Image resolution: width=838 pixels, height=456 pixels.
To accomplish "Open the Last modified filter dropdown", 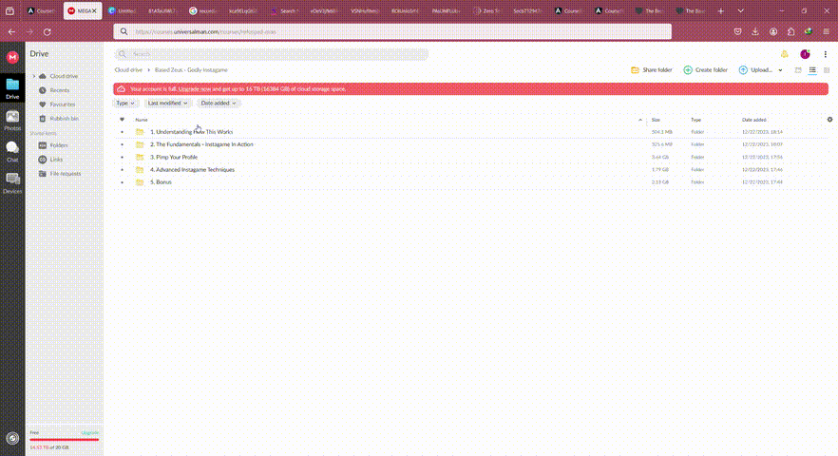I will (167, 104).
